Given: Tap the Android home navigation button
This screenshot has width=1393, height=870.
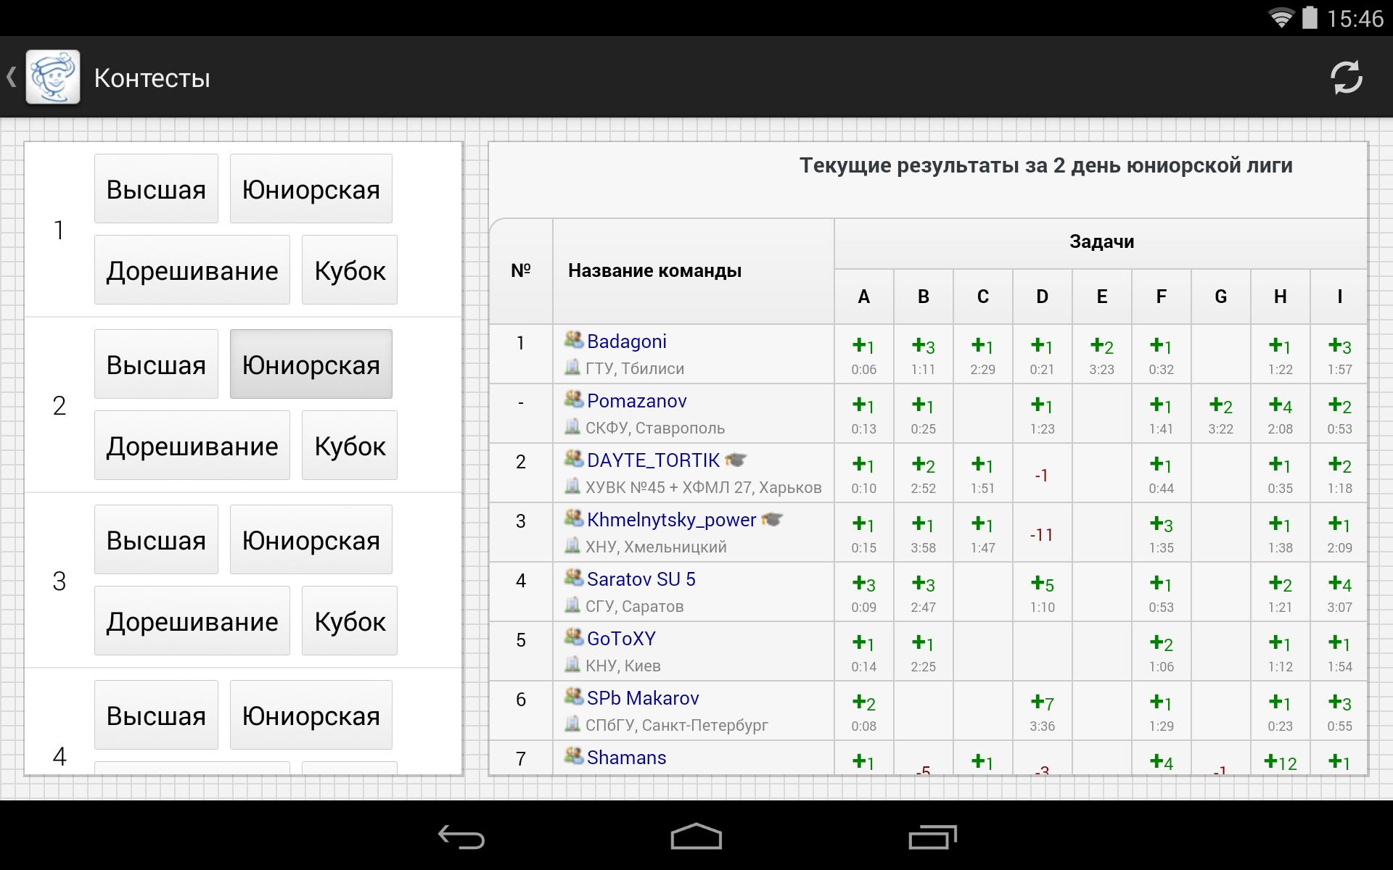Looking at the screenshot, I should [696, 836].
